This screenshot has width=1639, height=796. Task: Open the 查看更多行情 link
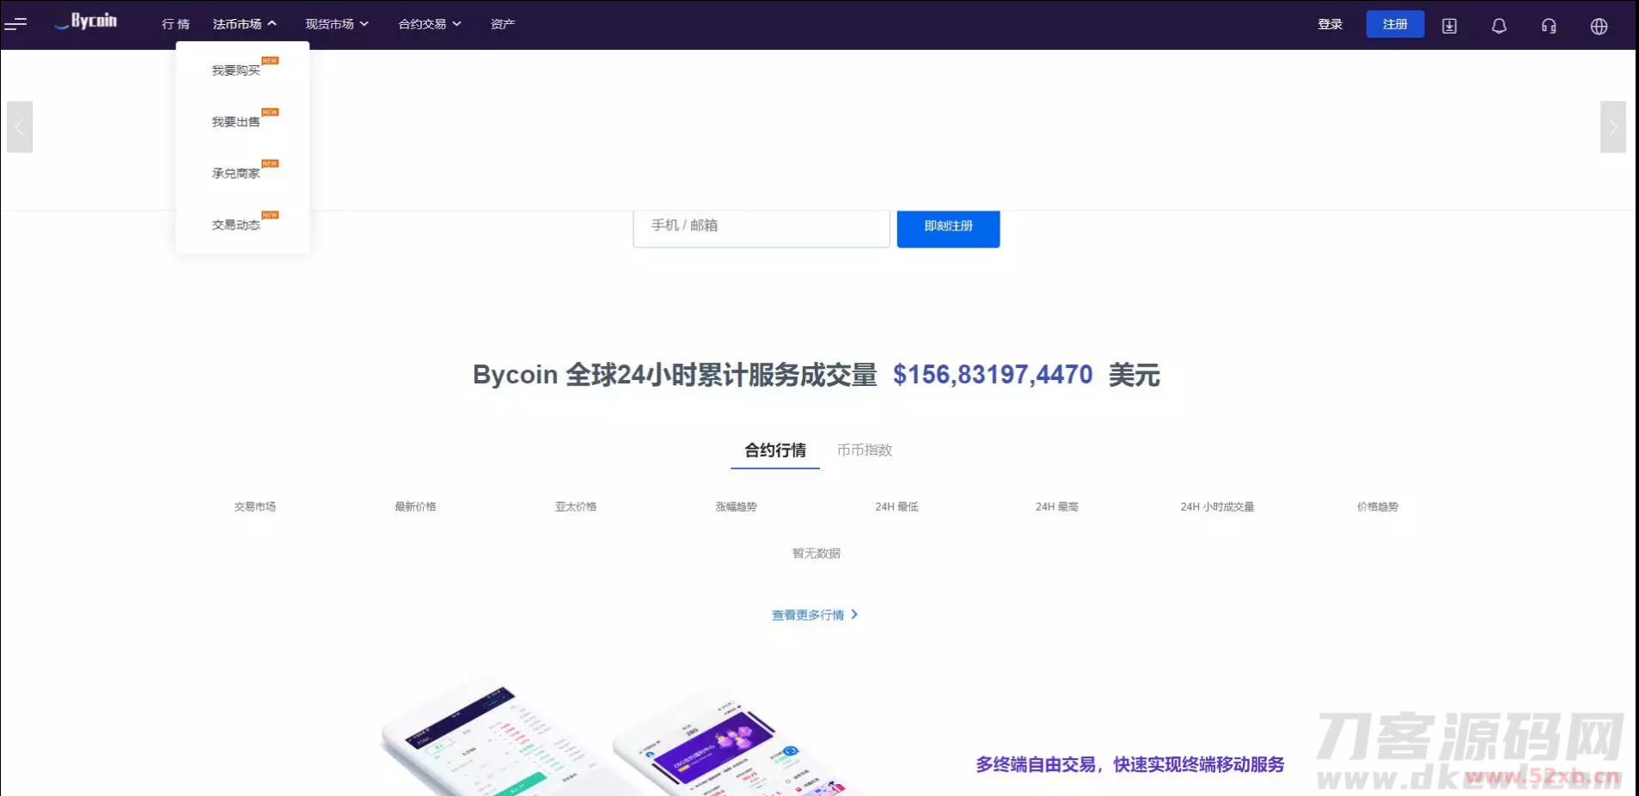click(814, 615)
